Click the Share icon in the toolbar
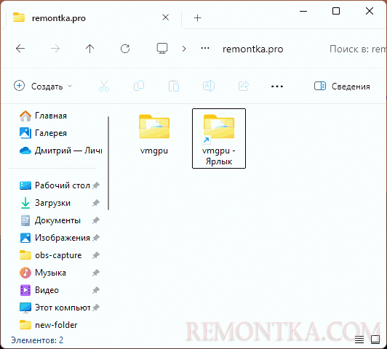 (x=244, y=86)
